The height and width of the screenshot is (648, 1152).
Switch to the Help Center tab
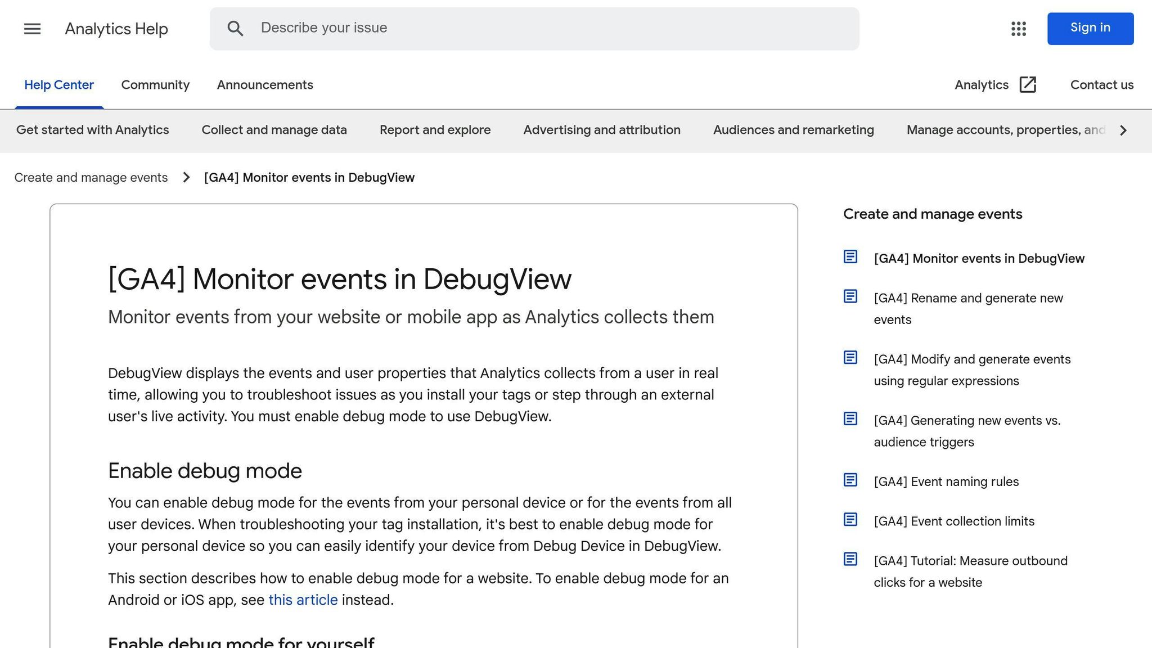pos(59,85)
